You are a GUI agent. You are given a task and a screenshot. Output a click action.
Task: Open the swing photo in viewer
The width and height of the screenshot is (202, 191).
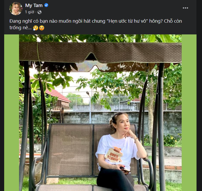pos(100,113)
